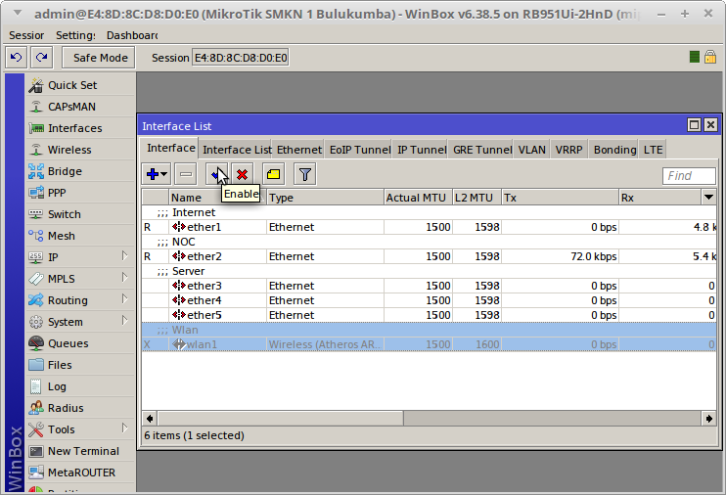Screen dimensions: 726x495
Task: Select the wlan1 wireless interface row
Action: tap(429, 344)
